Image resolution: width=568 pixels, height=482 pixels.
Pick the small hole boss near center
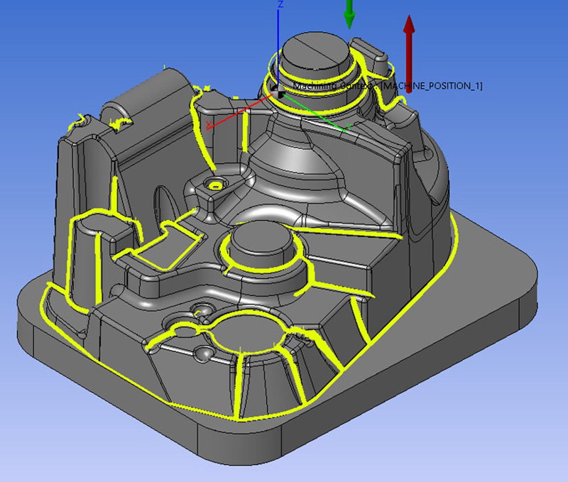[213, 185]
